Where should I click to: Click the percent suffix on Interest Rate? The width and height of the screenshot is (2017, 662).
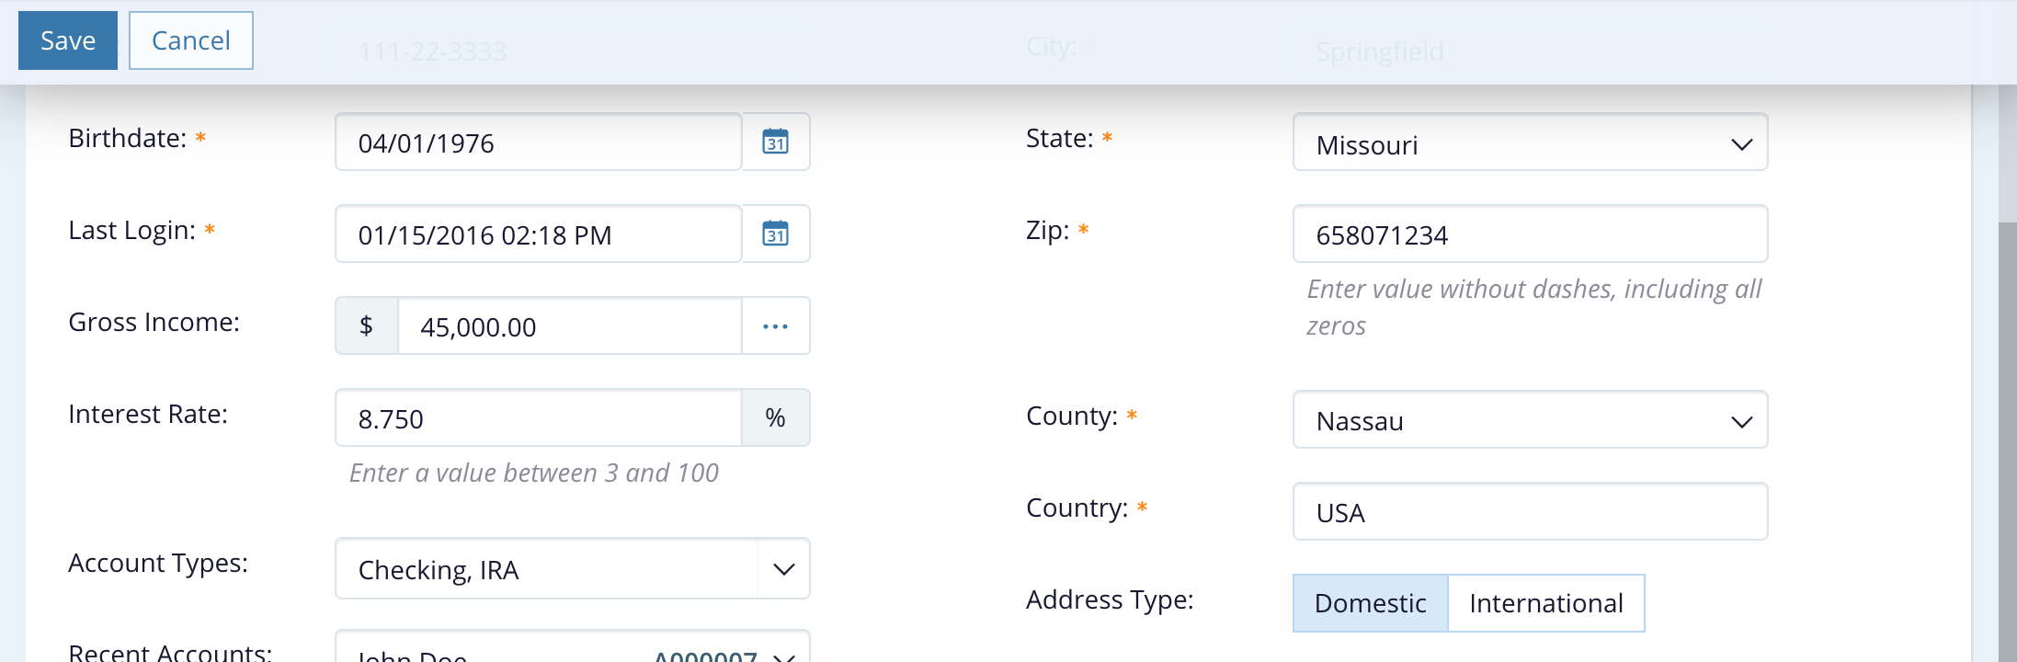point(775,417)
